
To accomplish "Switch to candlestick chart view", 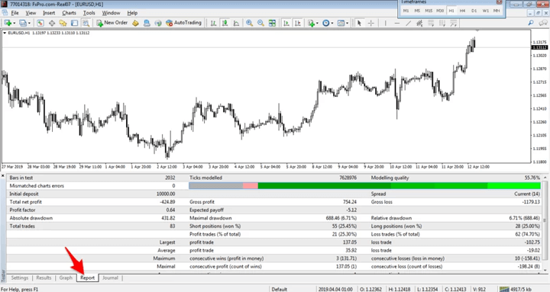I will pos(225,23).
